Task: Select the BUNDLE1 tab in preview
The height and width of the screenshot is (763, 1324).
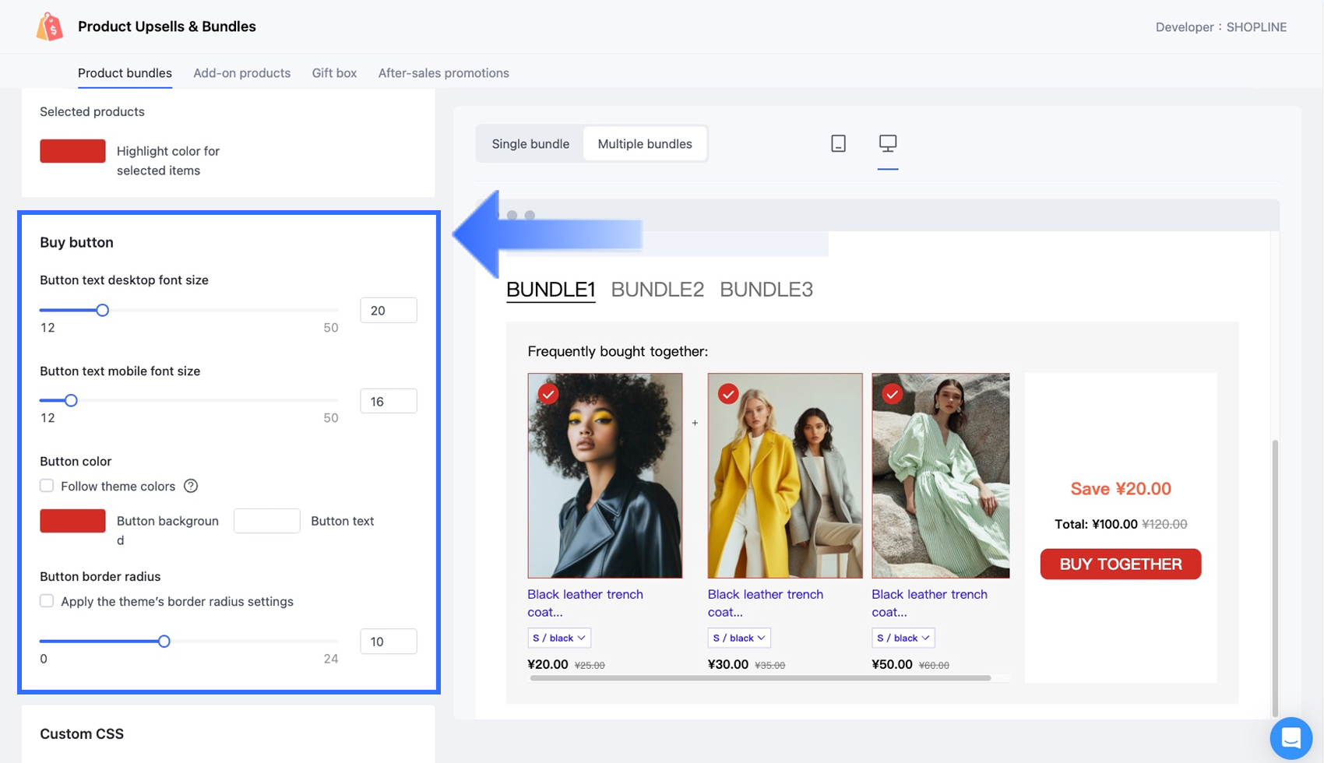Action: click(x=551, y=290)
